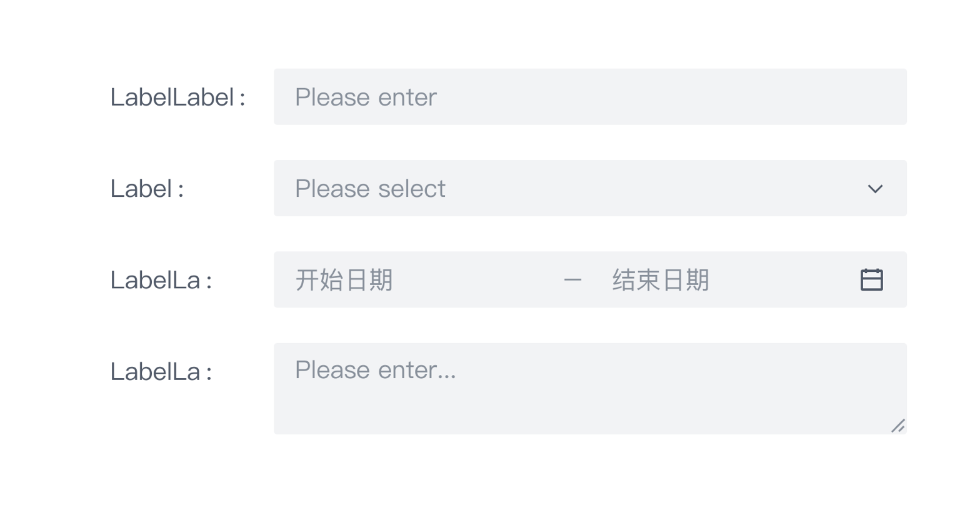Click the 结束日期 end date field
960x510 pixels.
pos(661,280)
